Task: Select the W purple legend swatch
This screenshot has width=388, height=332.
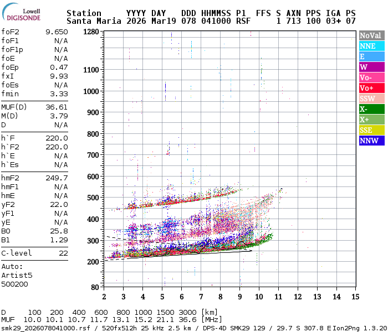Action: (x=372, y=67)
